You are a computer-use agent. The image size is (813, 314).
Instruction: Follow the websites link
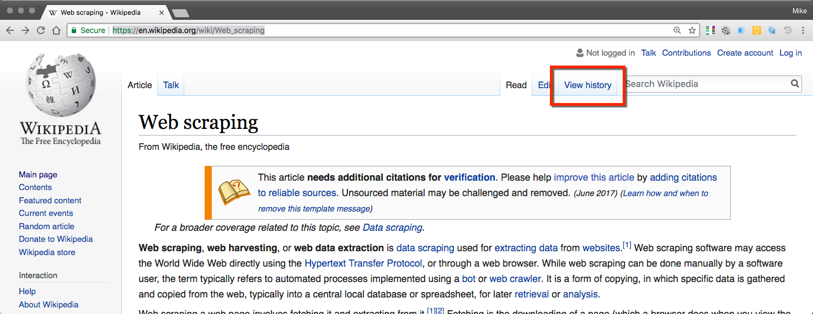point(601,248)
